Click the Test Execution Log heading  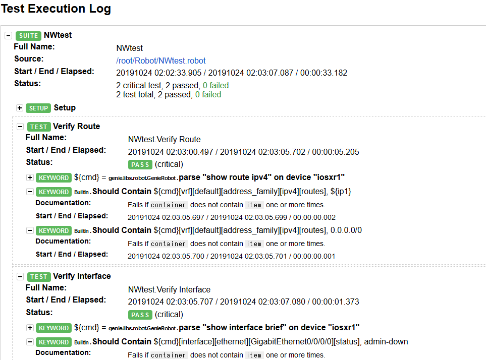[56, 9]
